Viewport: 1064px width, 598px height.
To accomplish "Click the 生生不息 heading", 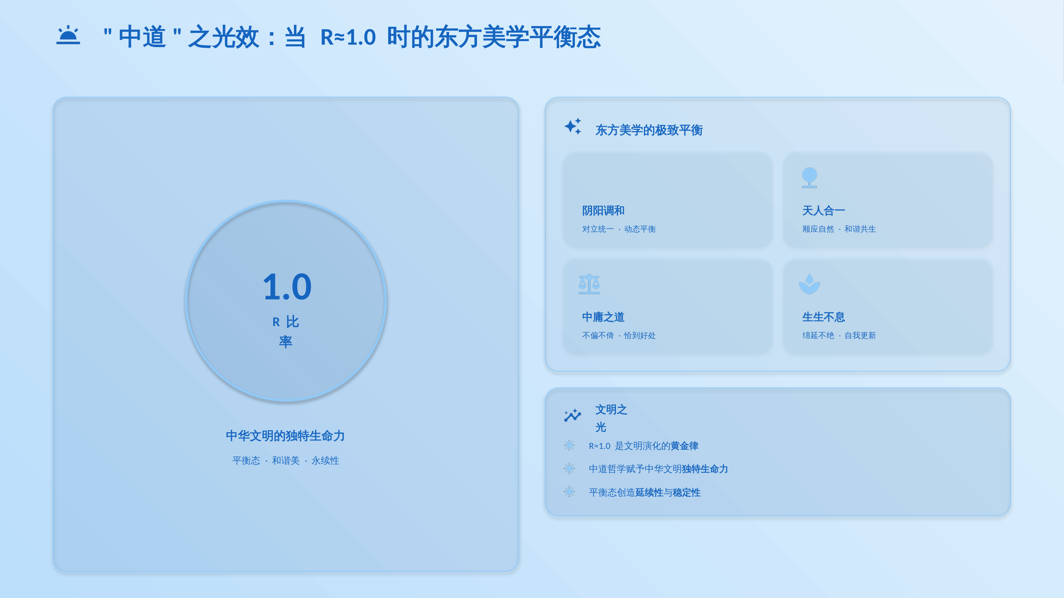I will coord(823,317).
